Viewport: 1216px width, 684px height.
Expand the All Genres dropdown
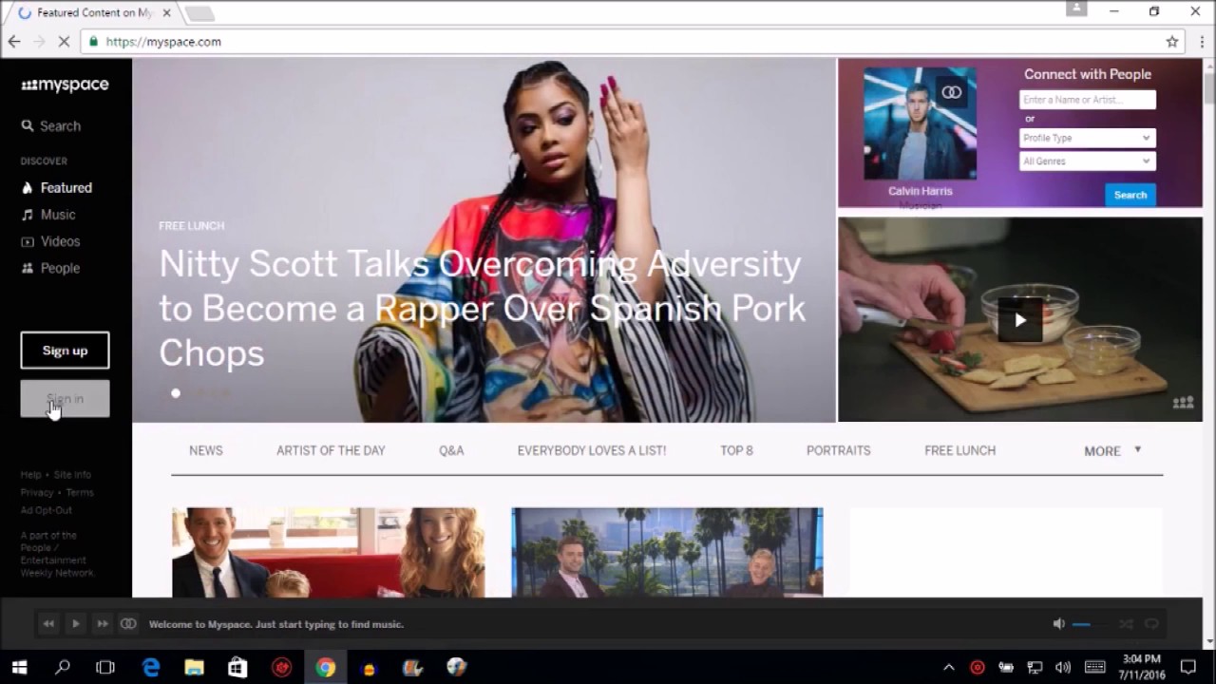tap(1087, 161)
